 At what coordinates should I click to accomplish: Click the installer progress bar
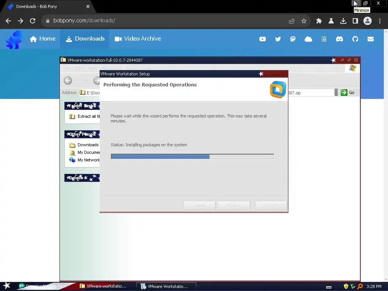192,156
